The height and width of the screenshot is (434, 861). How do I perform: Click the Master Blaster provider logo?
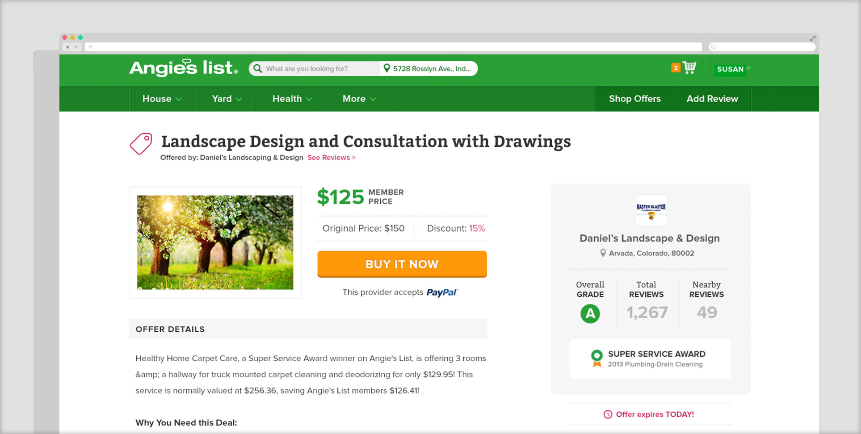(x=651, y=210)
